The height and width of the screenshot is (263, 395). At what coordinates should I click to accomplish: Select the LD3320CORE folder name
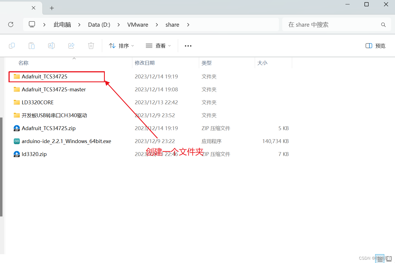(x=38, y=102)
